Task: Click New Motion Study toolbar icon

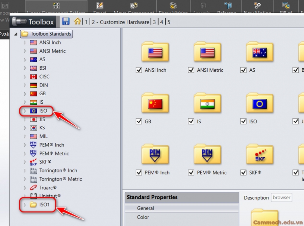Action: point(257,5)
